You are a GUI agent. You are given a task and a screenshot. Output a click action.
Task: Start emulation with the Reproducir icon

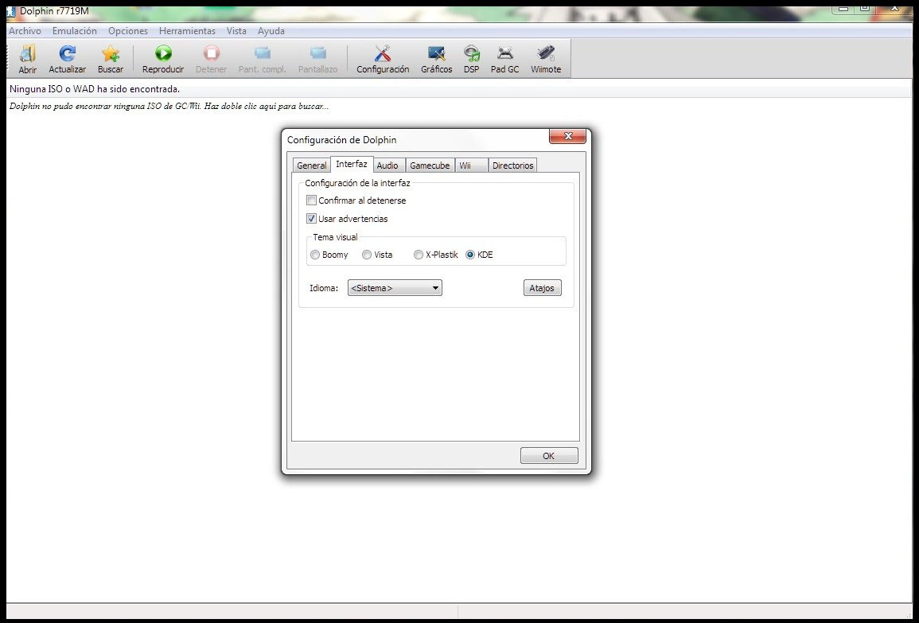pos(163,54)
